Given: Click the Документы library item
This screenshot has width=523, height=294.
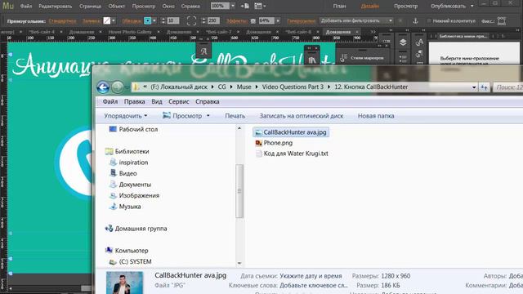Looking at the screenshot, I should point(135,185).
